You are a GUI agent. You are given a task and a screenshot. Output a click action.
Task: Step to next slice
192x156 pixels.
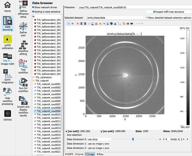pyautogui.click(x=184, y=139)
